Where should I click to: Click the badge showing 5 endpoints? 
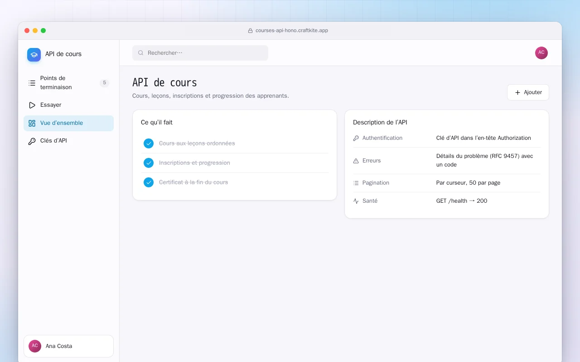coord(104,83)
